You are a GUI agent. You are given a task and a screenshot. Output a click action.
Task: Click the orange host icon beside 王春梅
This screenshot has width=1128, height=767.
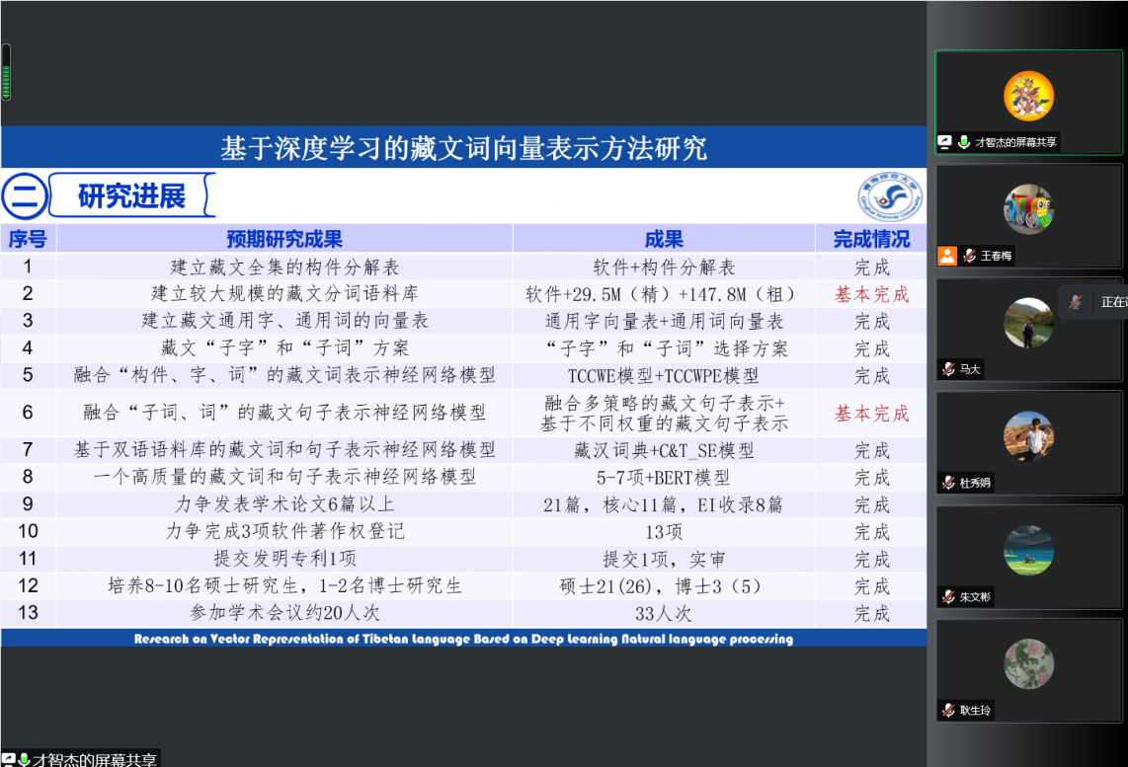pos(947,256)
